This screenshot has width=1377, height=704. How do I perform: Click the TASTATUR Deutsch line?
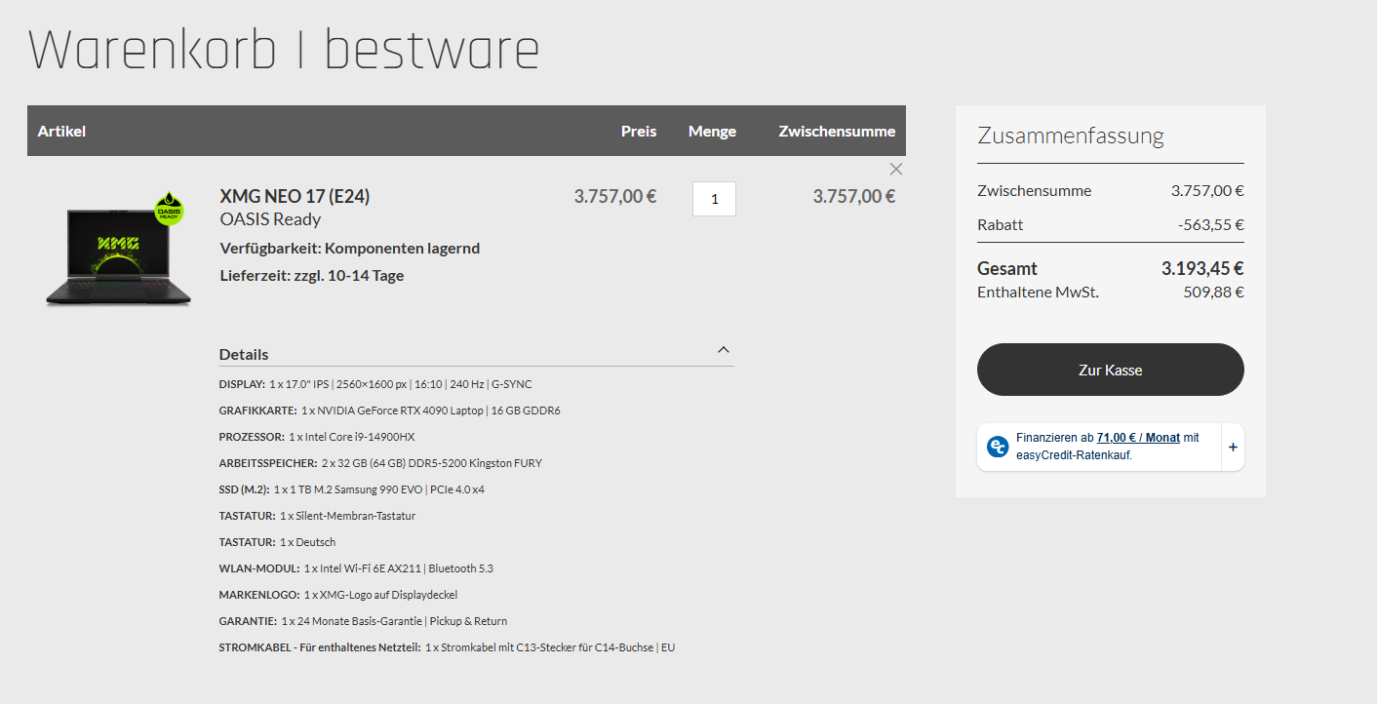[277, 542]
